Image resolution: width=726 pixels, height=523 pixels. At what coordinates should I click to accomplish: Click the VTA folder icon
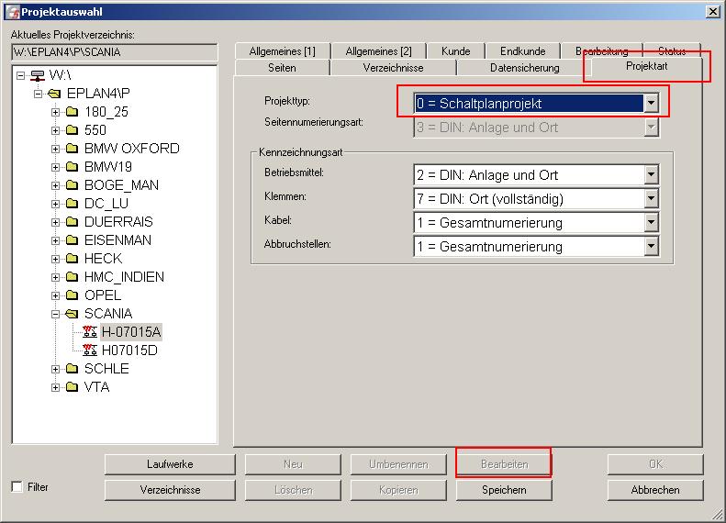coord(72,387)
